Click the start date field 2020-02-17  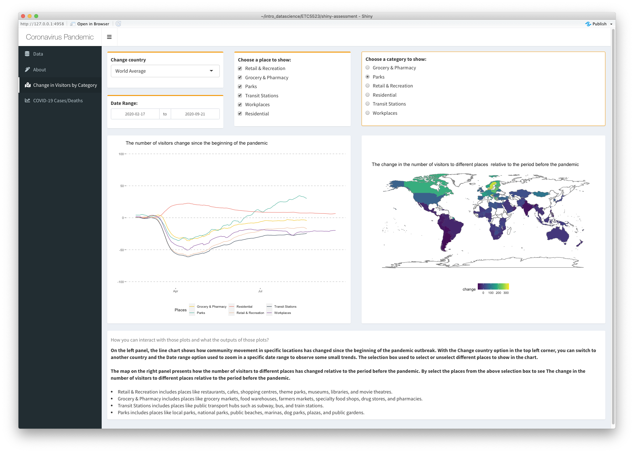135,114
